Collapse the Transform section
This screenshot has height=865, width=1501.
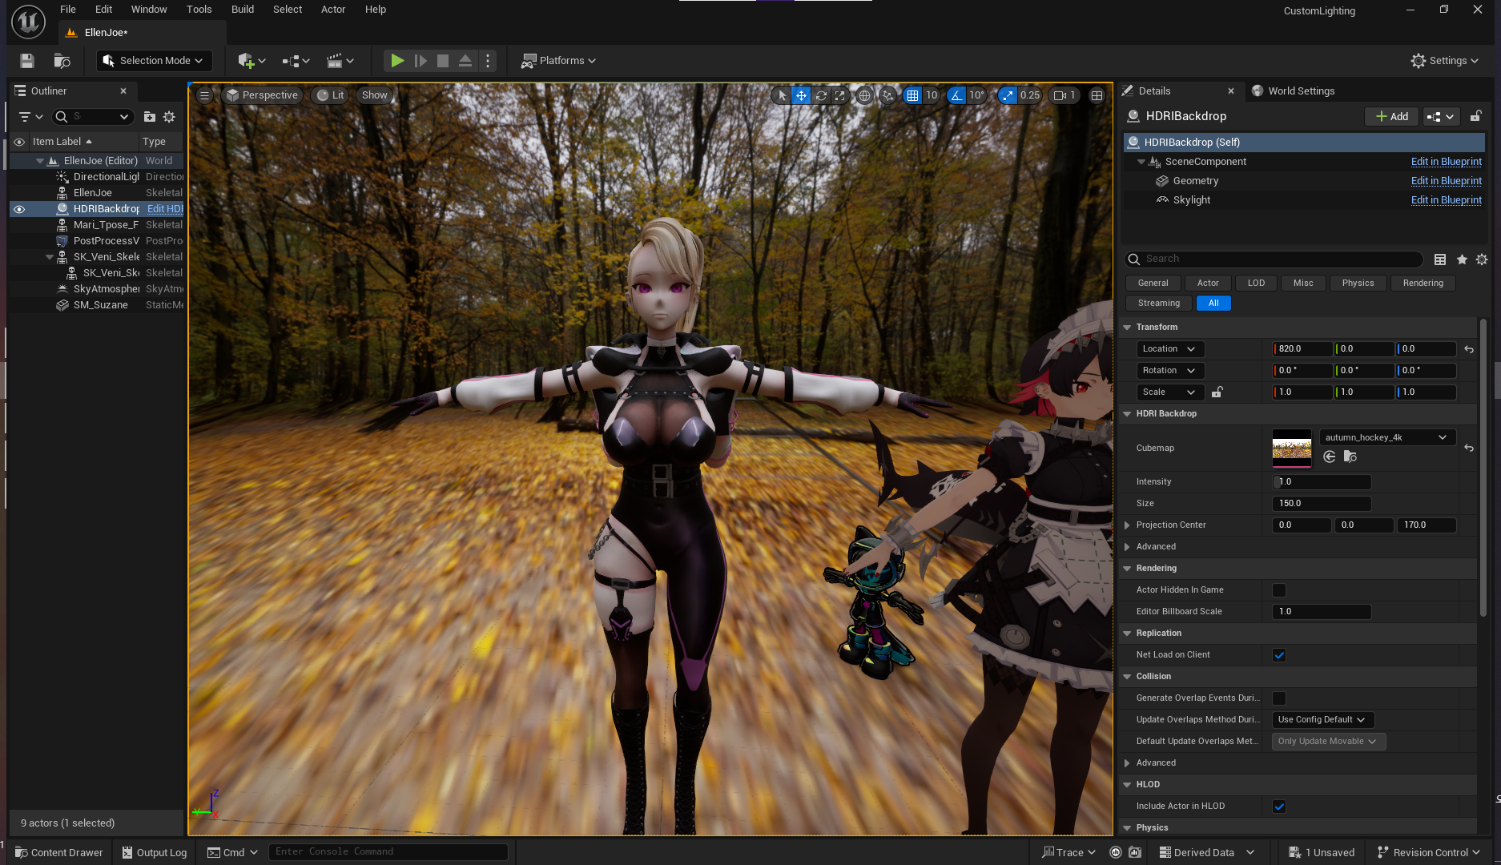[1127, 328]
